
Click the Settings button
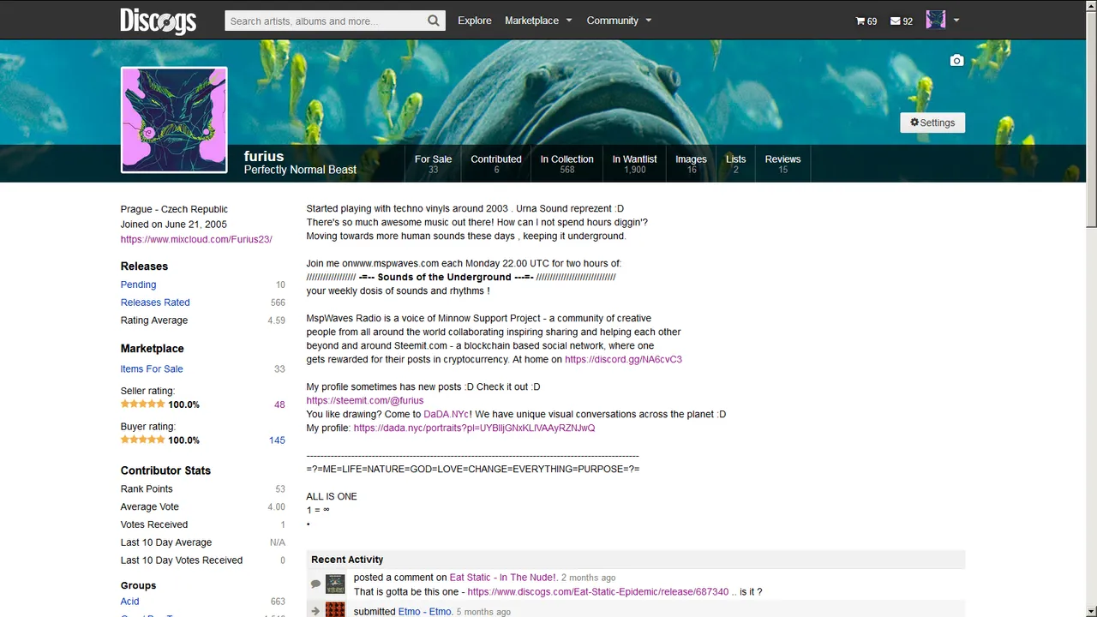tap(932, 123)
